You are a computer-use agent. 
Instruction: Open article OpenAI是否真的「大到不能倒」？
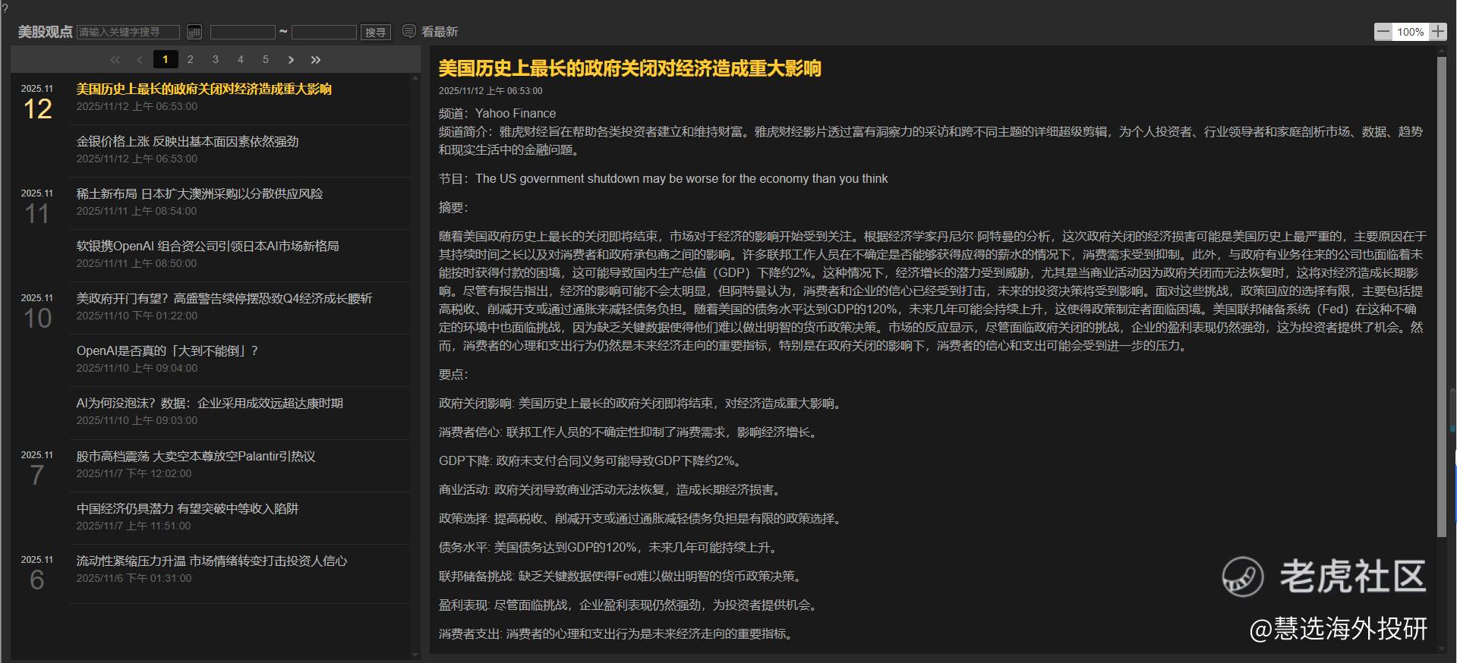tap(168, 350)
